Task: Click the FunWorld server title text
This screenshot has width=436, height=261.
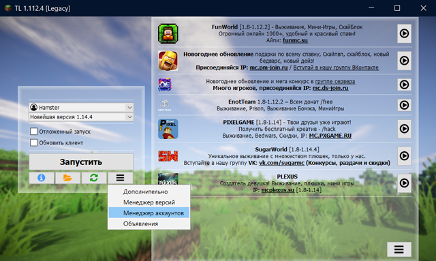Action: pos(225,27)
